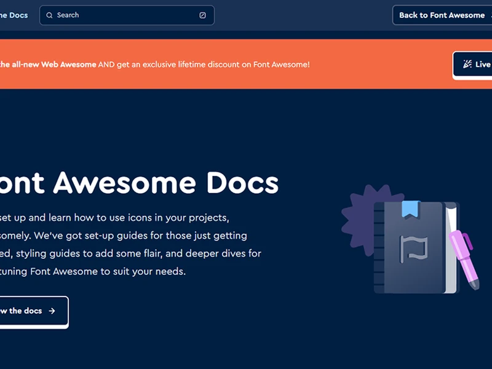
Task: Click the party horn icon on the Live button
Action: (467, 64)
